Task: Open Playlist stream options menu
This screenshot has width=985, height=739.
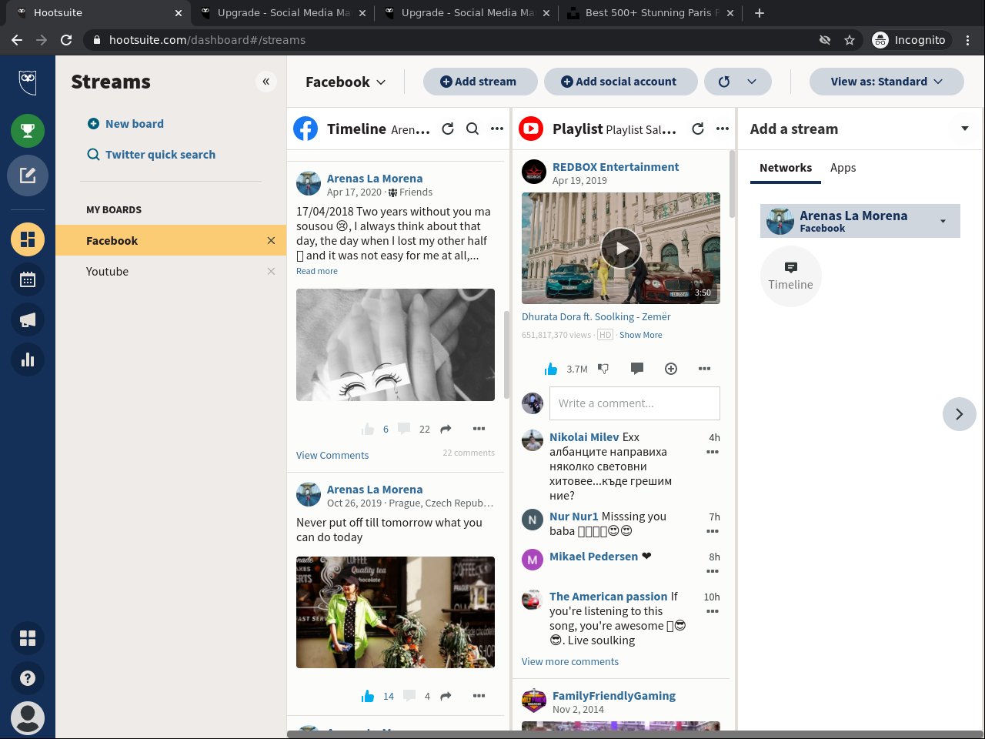Action: (723, 129)
